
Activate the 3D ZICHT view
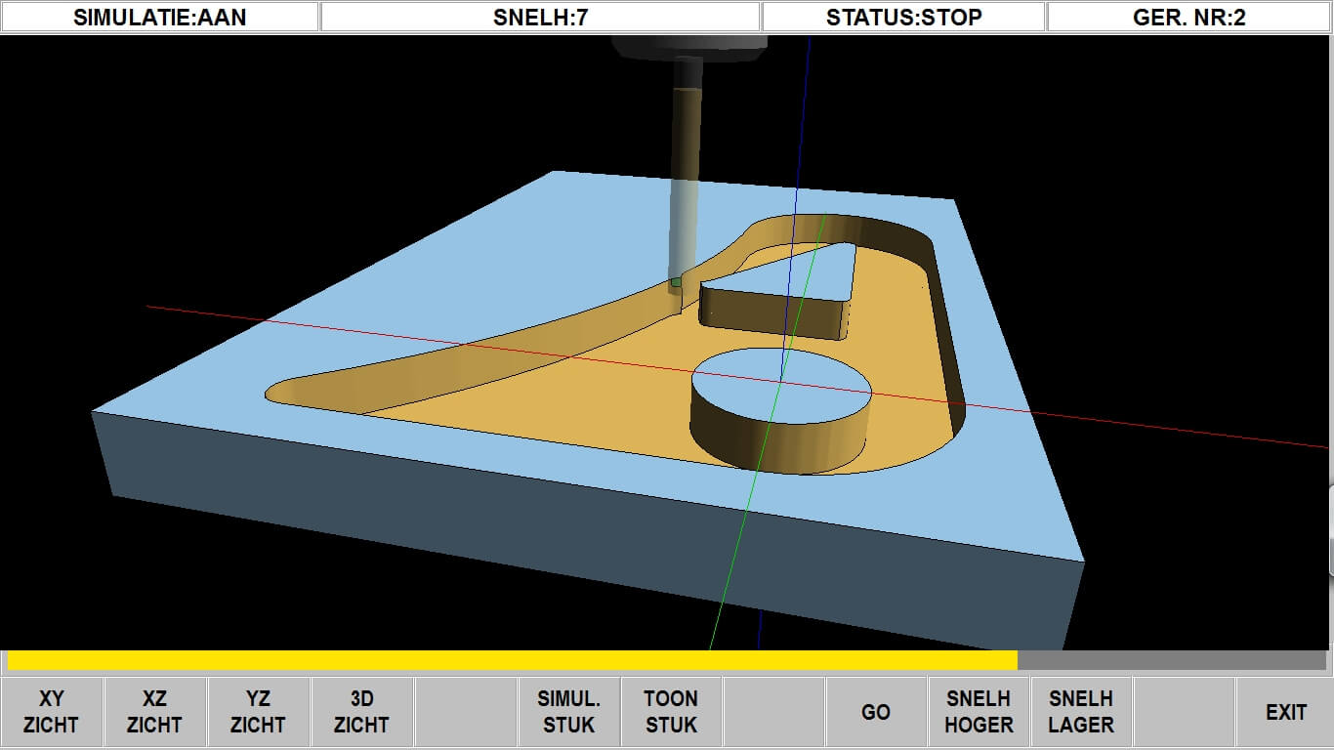click(361, 712)
